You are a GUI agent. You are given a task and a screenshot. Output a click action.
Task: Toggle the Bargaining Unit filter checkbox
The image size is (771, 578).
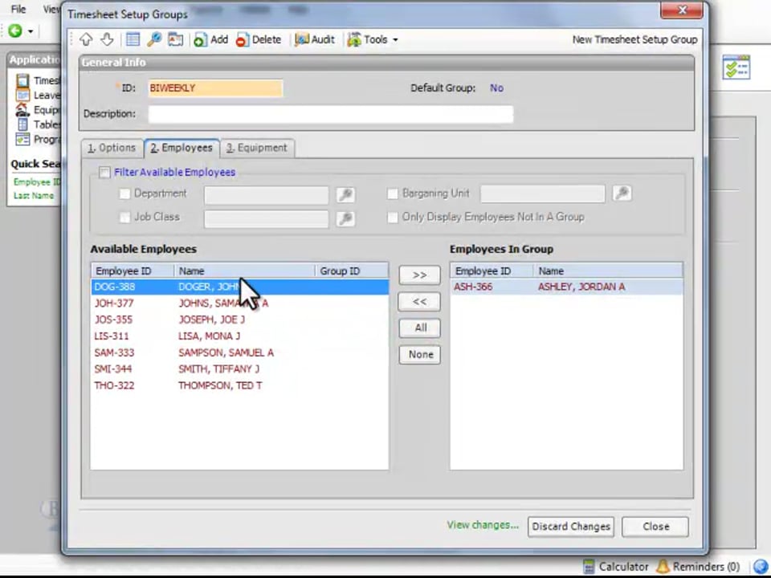pos(393,193)
